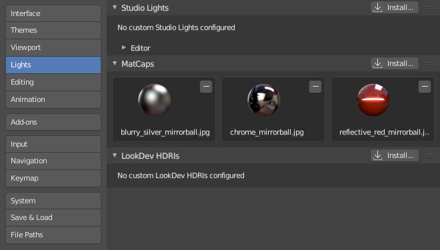
Task: Install a new MatCap file
Action: [394, 64]
